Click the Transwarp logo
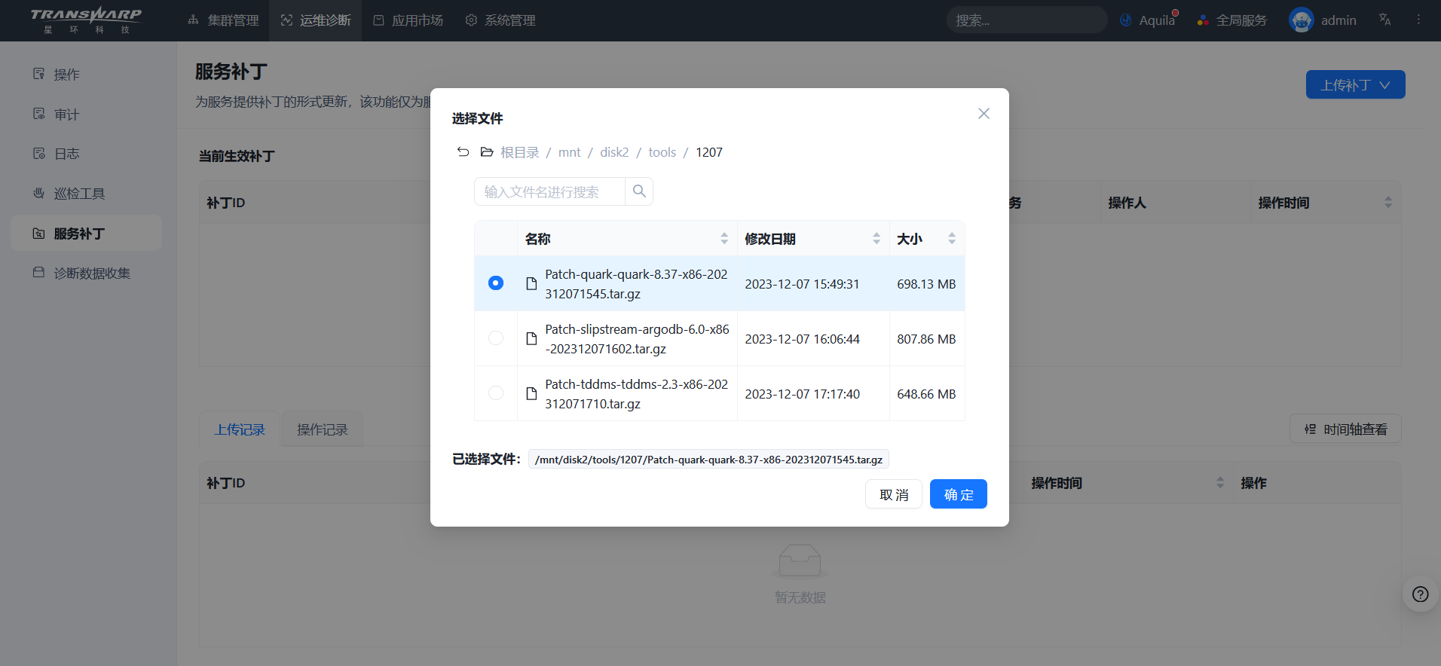 (86, 20)
